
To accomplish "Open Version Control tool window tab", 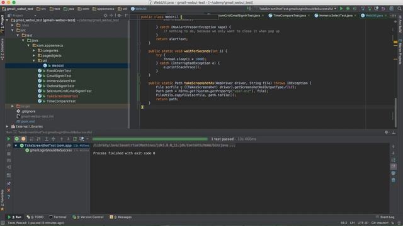I will 88,217.
